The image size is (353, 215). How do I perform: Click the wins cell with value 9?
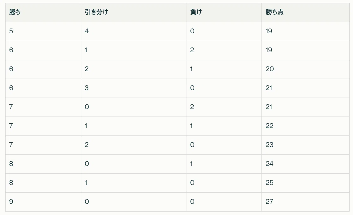[43, 202]
